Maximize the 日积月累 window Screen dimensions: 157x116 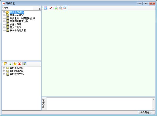tap(146, 3)
